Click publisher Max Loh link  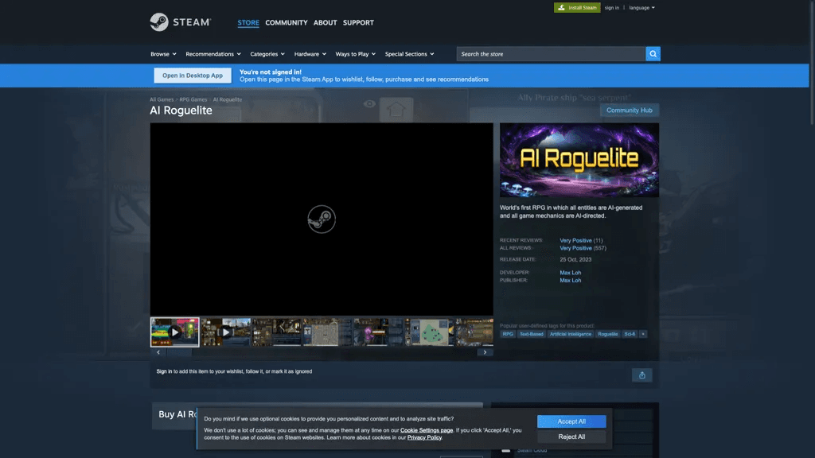point(570,281)
